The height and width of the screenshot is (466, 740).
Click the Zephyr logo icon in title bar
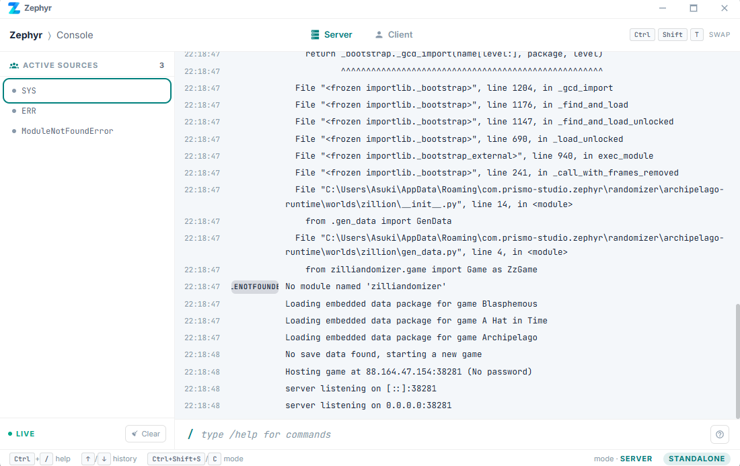point(13,9)
